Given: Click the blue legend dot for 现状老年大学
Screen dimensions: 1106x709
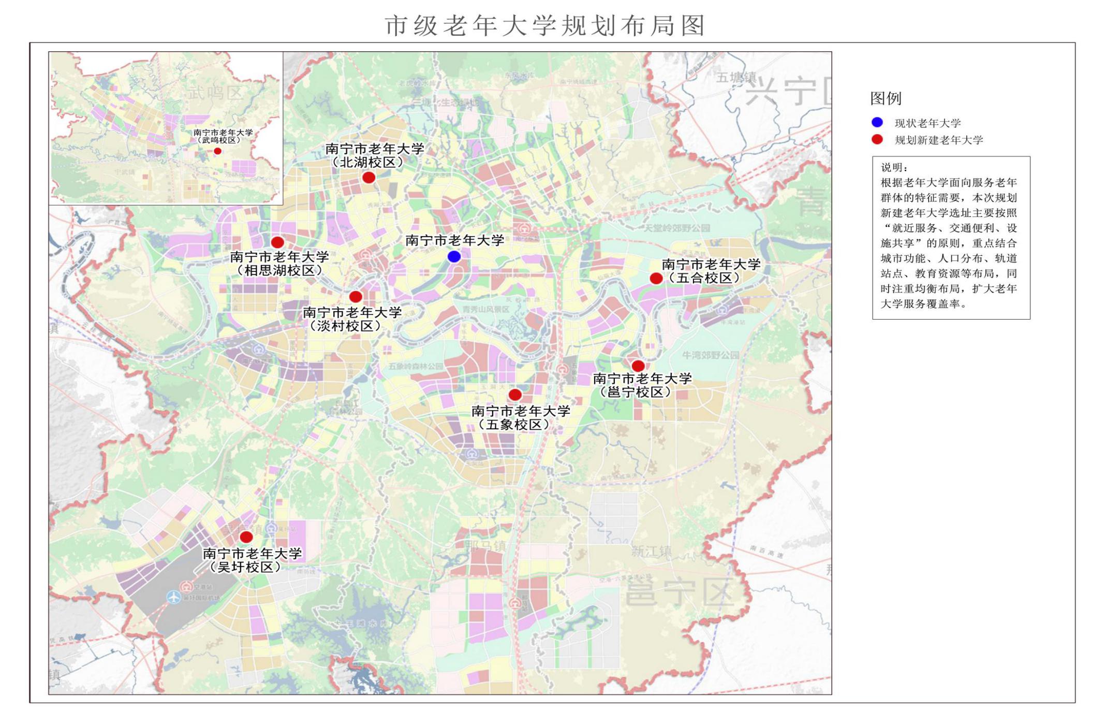Looking at the screenshot, I should click(x=877, y=123).
